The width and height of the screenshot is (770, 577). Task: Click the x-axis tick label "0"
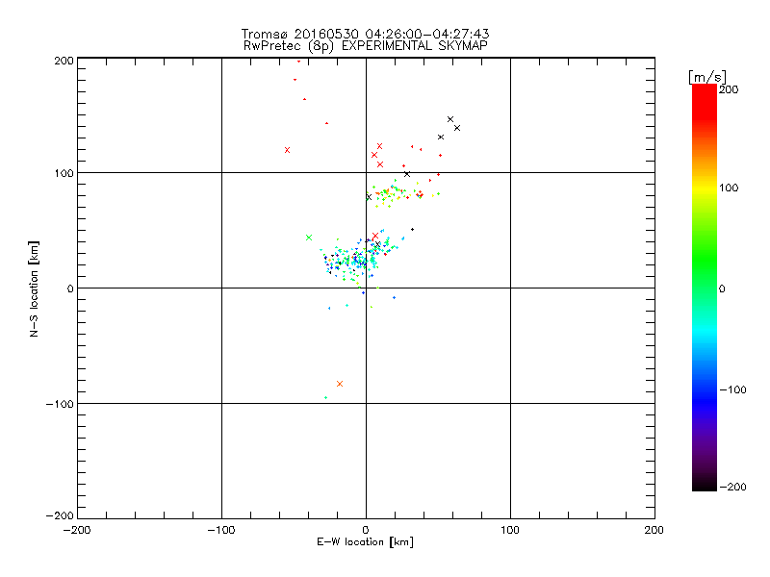tap(366, 530)
